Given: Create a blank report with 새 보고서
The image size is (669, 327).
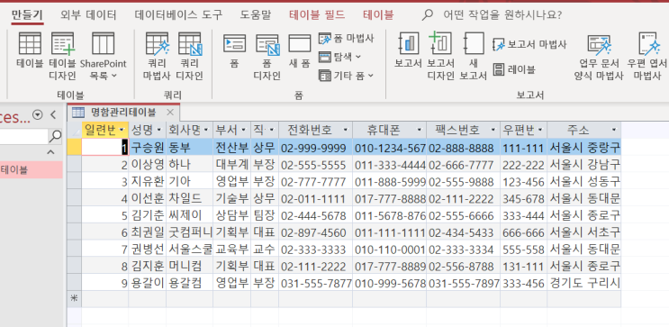Looking at the screenshot, I should coord(474,57).
